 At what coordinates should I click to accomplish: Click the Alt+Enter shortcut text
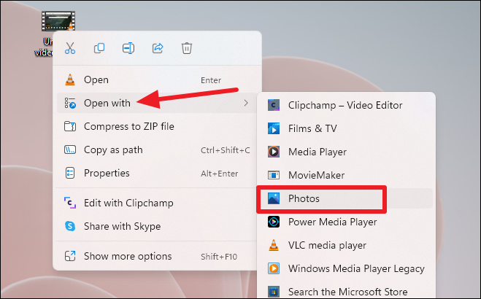coord(220,174)
